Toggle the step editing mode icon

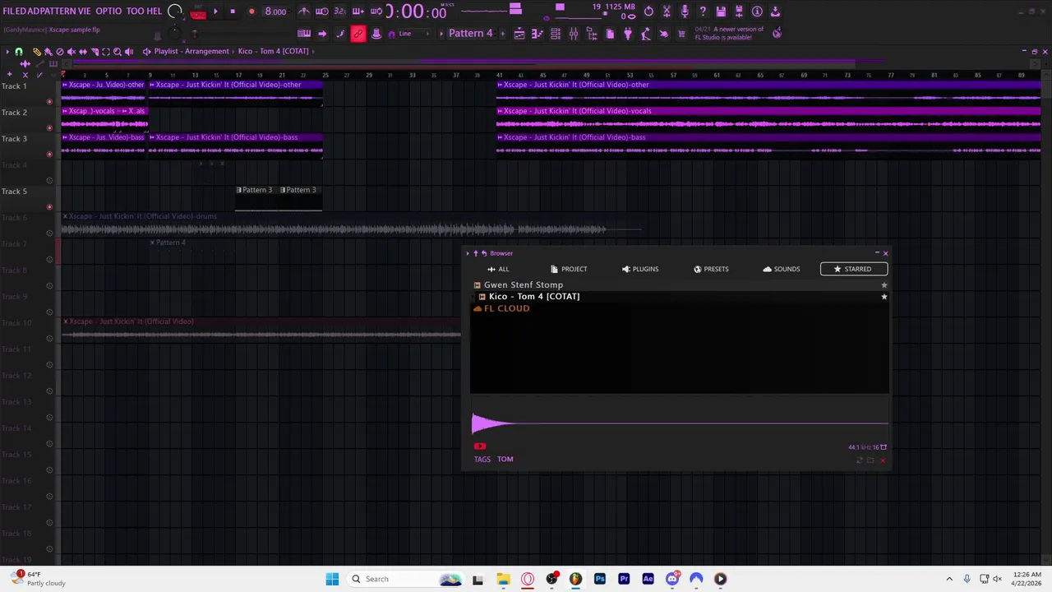pyautogui.click(x=340, y=34)
